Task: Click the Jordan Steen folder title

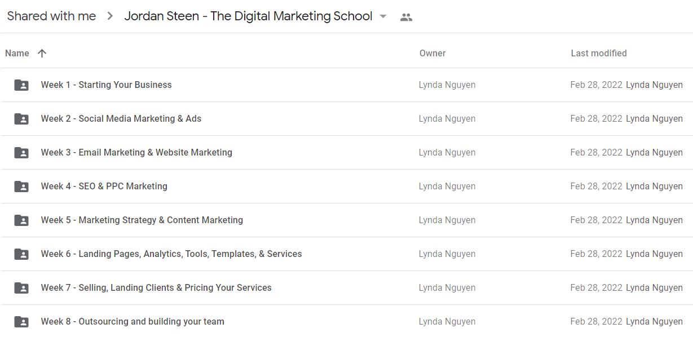Action: [248, 16]
